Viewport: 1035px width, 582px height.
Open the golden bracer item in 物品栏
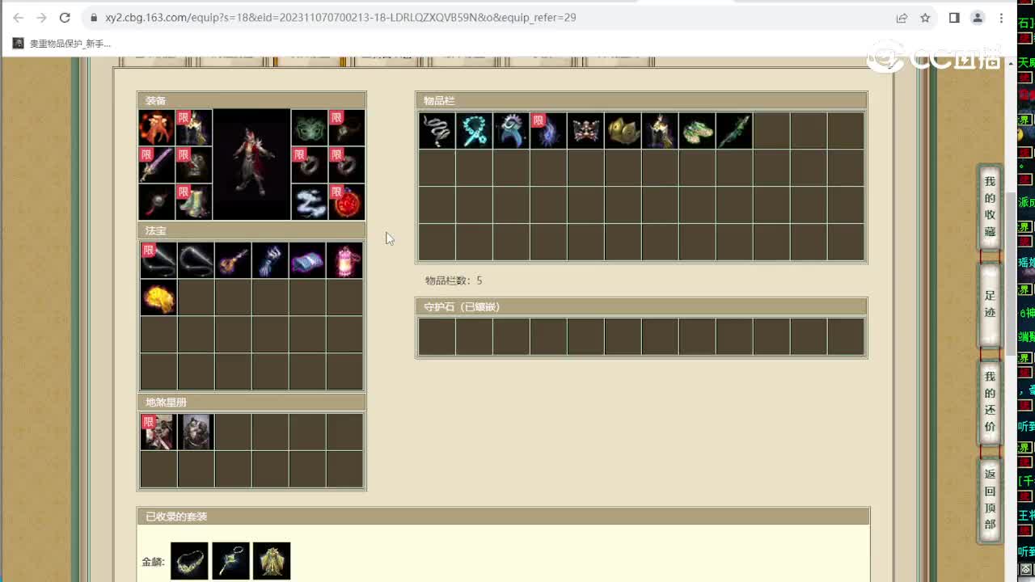pos(623,131)
